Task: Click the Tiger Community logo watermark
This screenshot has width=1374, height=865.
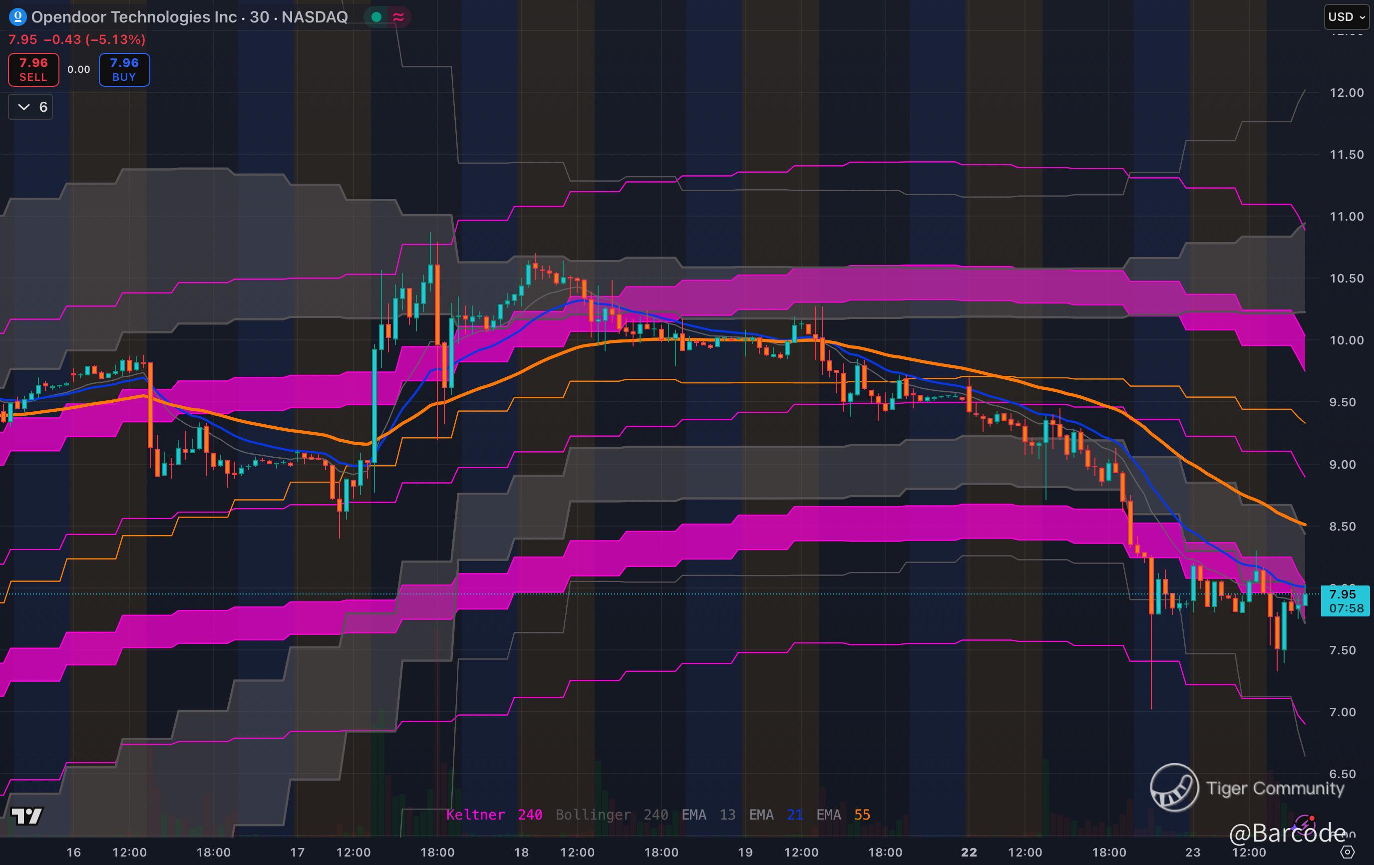Action: (1174, 788)
